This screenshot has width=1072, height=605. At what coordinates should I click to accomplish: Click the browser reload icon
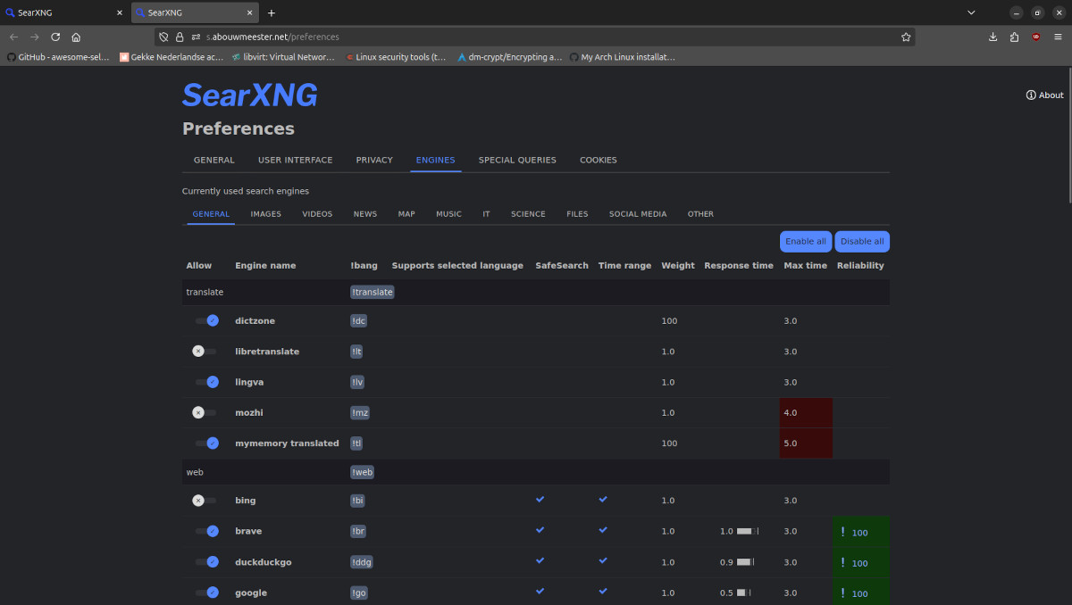[x=55, y=37]
